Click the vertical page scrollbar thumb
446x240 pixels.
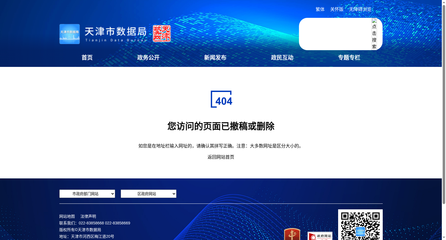point(444,105)
